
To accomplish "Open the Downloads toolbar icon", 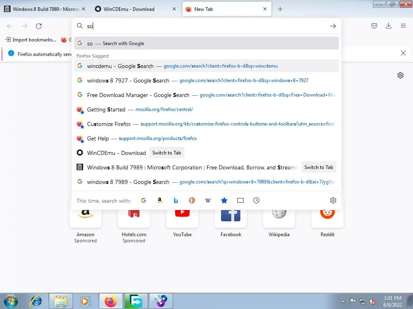I will click(x=388, y=26).
